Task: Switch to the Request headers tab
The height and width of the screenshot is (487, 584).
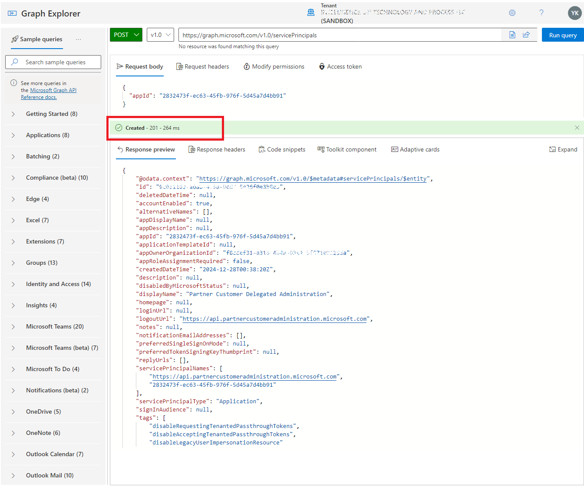Action: [x=202, y=66]
